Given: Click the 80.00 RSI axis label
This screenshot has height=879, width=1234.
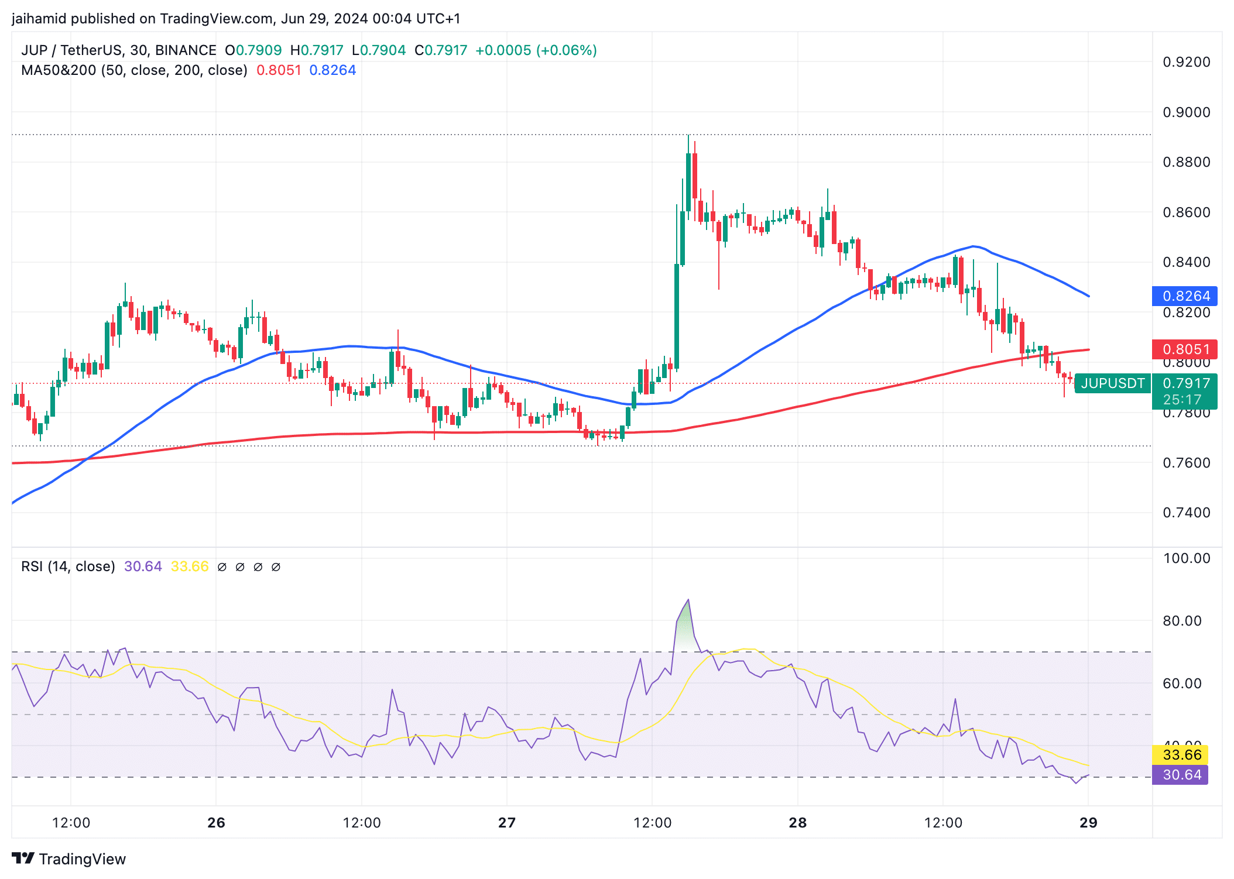Looking at the screenshot, I should [x=1182, y=621].
